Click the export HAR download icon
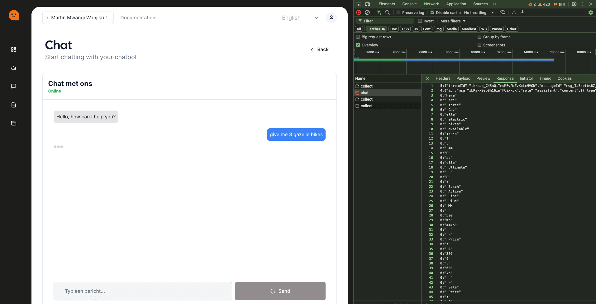This screenshot has height=304, width=596. click(x=522, y=12)
